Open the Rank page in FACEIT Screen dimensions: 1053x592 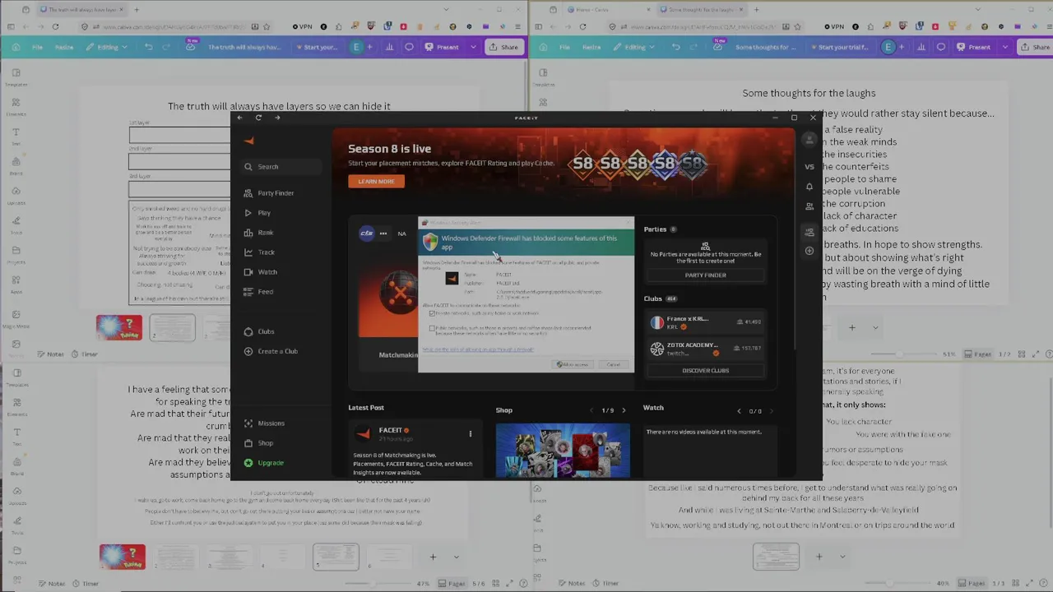[x=258, y=233]
